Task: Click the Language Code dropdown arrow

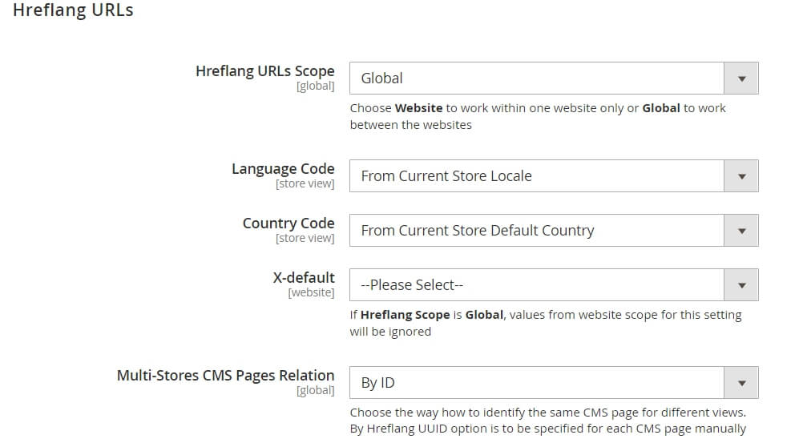Action: (741, 176)
